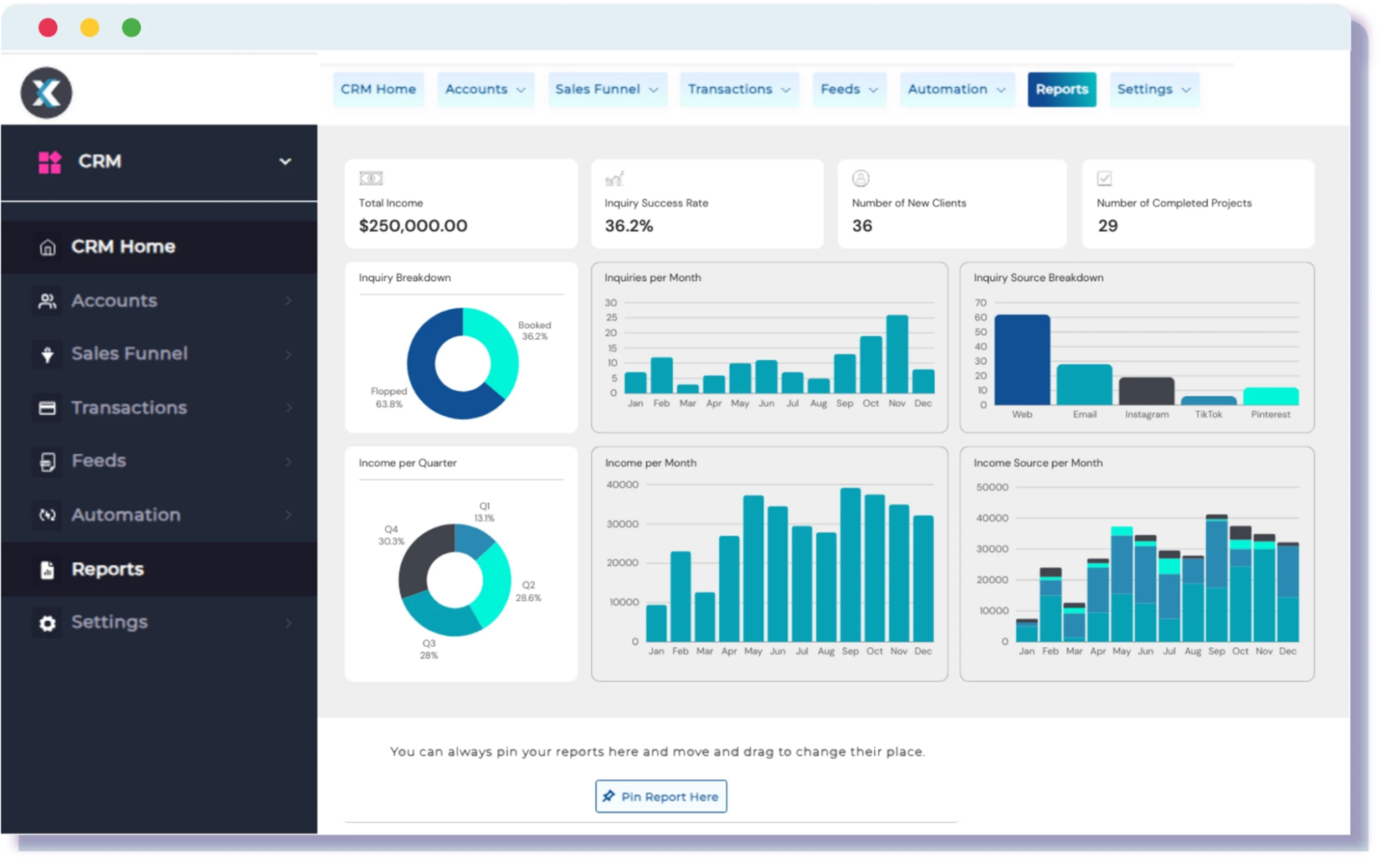Click the money icon on Total Income card
1382x862 pixels.
pyautogui.click(x=371, y=177)
